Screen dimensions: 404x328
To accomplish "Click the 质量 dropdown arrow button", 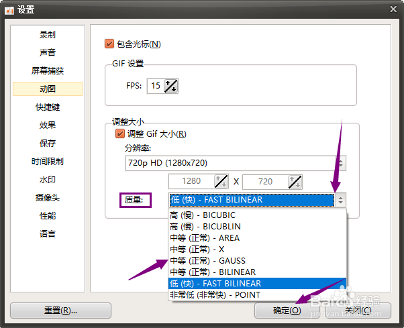I will point(341,200).
